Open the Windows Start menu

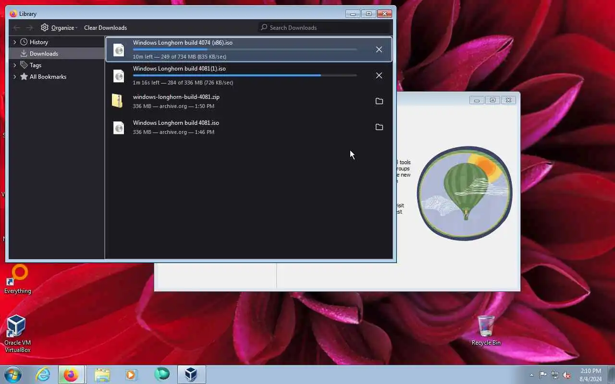coord(13,374)
